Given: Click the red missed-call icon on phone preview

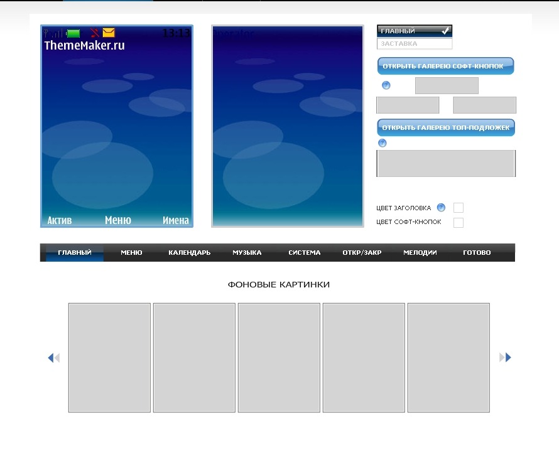Looking at the screenshot, I should [94, 33].
